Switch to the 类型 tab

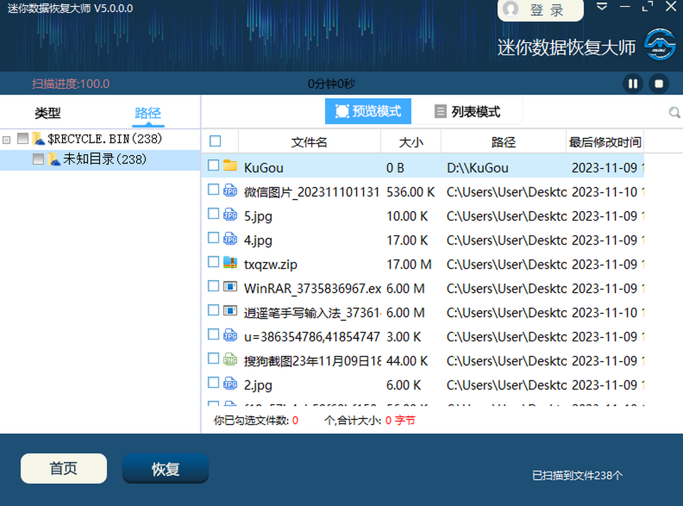47,113
